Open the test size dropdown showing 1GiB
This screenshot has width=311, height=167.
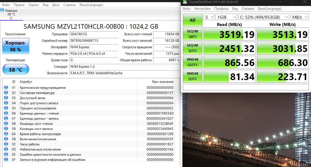226,17
